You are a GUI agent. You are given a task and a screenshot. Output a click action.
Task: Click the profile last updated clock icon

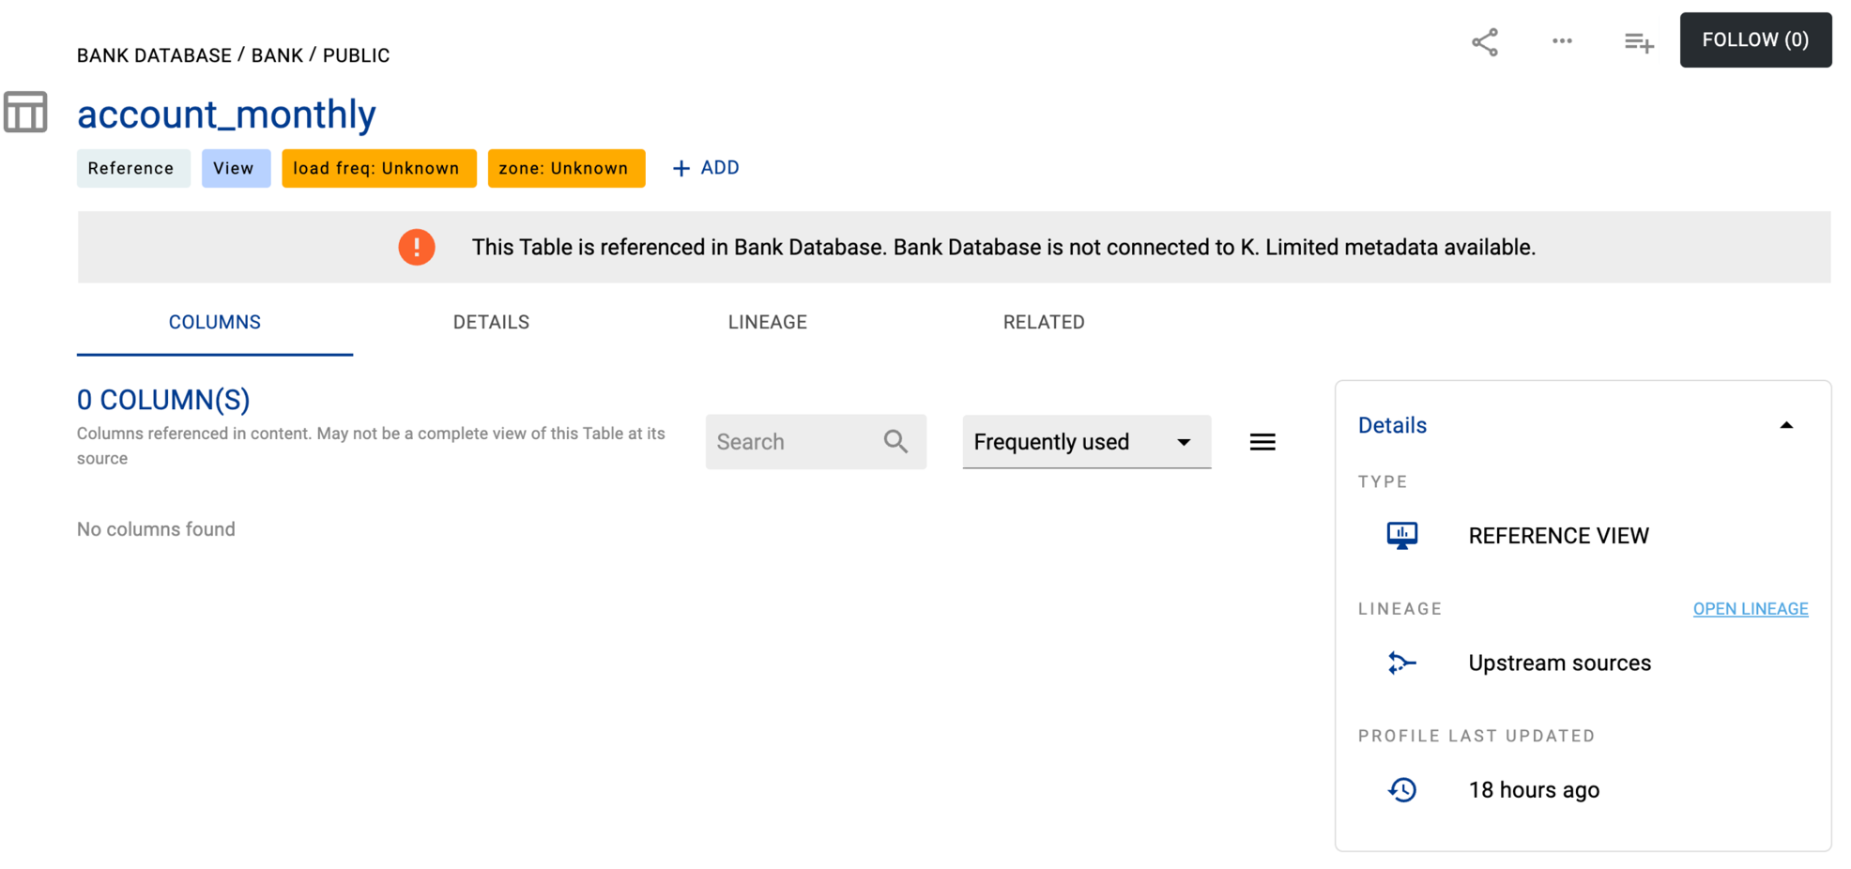1402,790
